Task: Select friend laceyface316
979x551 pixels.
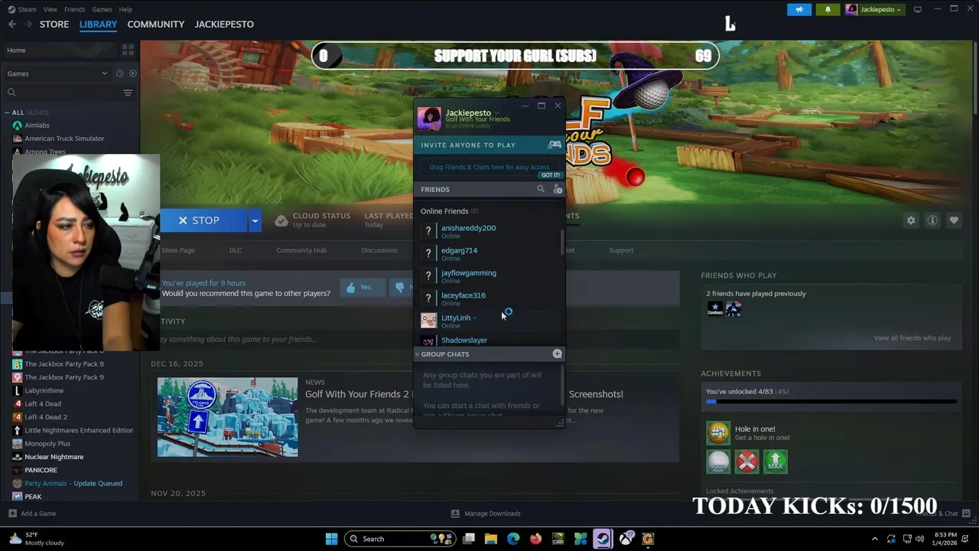Action: [x=489, y=298]
